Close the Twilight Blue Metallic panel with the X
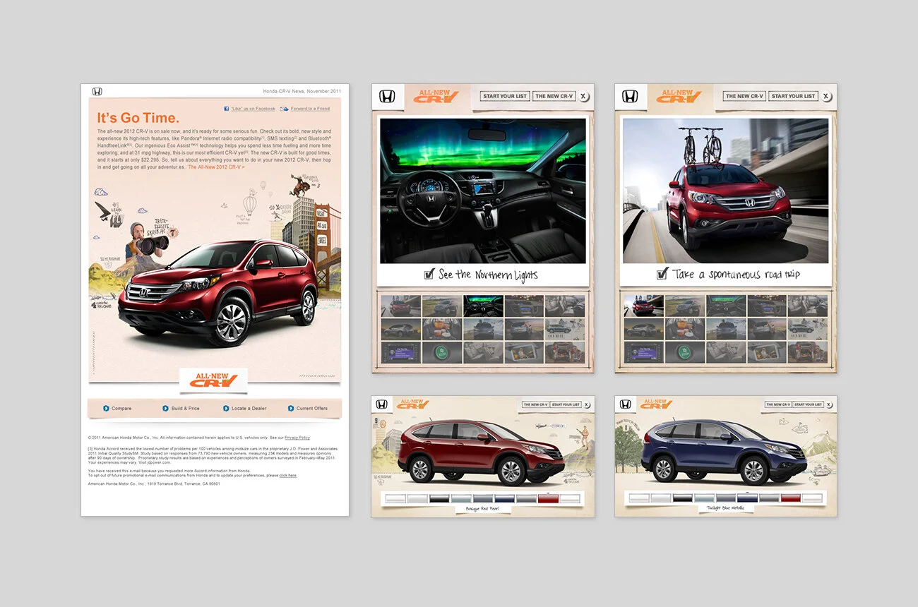The image size is (918, 607). 829,404
